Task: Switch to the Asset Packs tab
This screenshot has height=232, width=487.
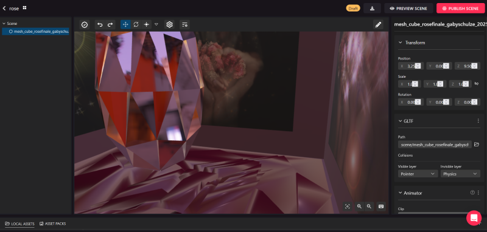Action: coord(52,223)
